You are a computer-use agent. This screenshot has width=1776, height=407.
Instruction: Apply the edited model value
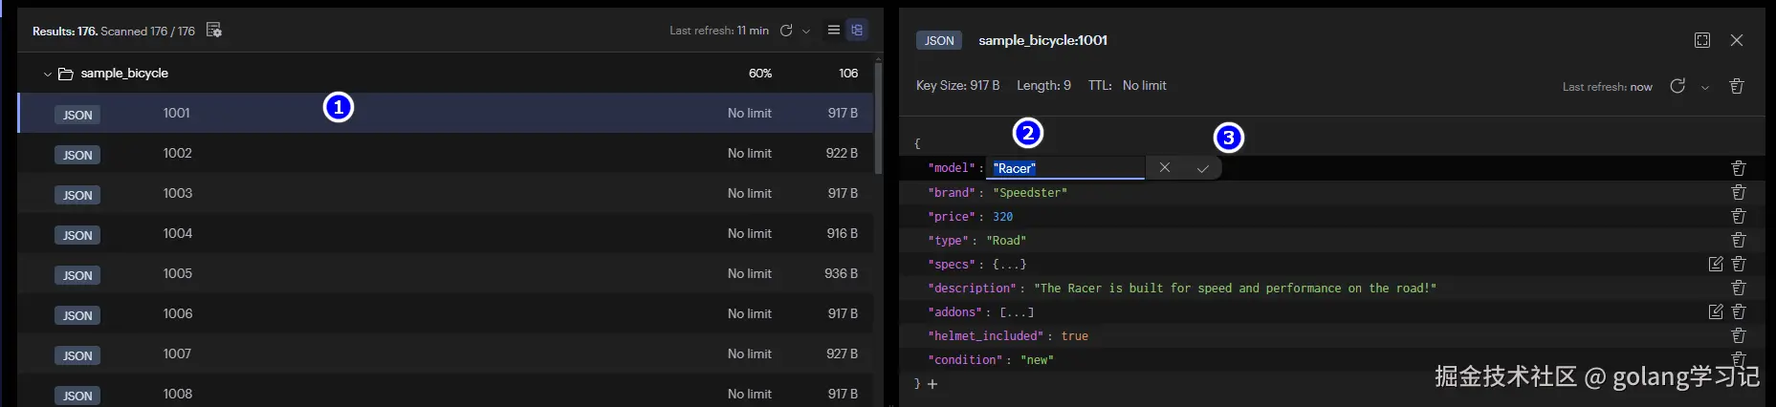(1202, 168)
